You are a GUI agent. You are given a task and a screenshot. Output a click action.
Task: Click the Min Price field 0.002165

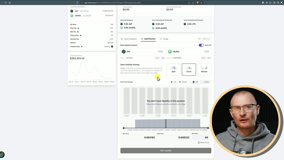139,138
